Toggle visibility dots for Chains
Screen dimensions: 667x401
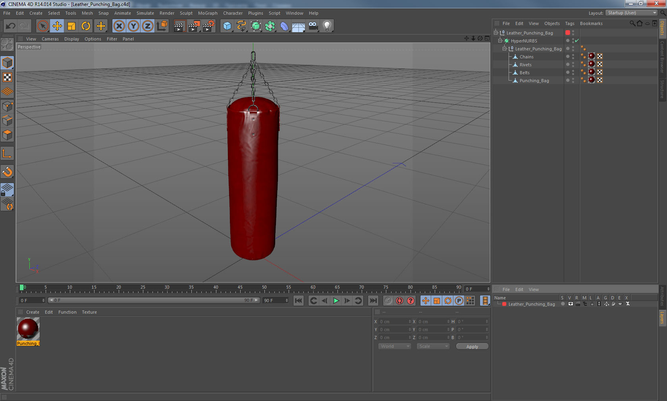[573, 57]
